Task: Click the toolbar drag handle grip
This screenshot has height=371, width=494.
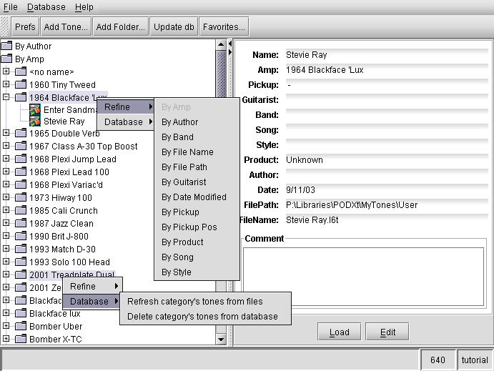Action: click(6, 27)
